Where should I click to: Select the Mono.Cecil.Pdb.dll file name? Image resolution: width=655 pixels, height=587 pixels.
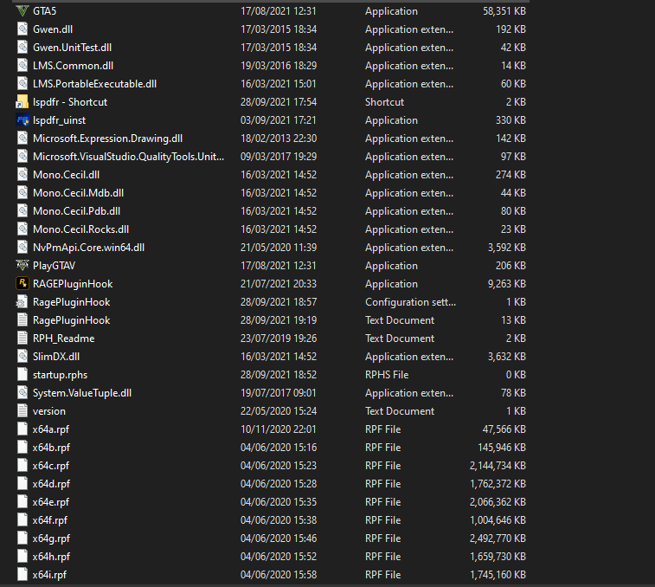point(76,211)
